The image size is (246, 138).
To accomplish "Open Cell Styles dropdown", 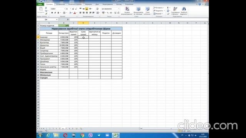I will pos(147,11).
